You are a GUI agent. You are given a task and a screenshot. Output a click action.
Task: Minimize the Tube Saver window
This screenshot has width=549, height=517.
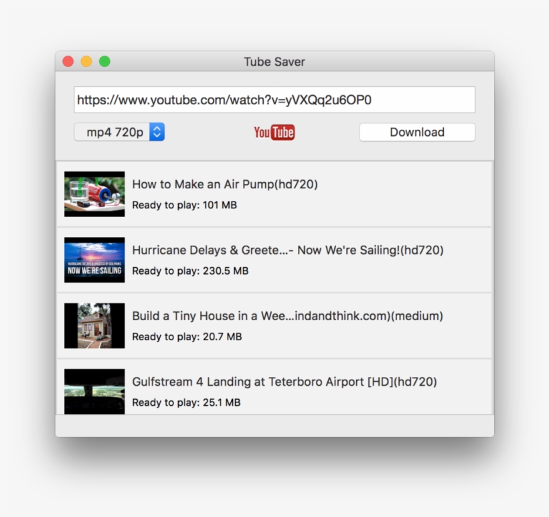[x=86, y=62]
